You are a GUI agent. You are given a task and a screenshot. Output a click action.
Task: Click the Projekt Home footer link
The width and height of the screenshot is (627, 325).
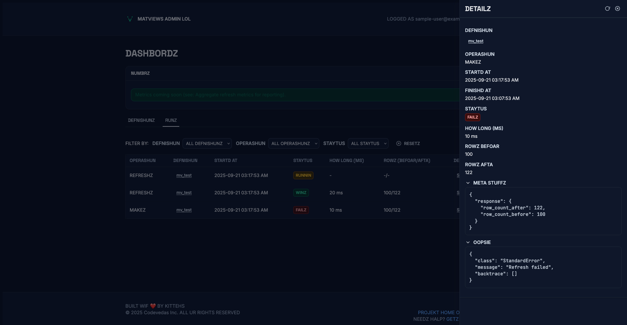click(438, 313)
